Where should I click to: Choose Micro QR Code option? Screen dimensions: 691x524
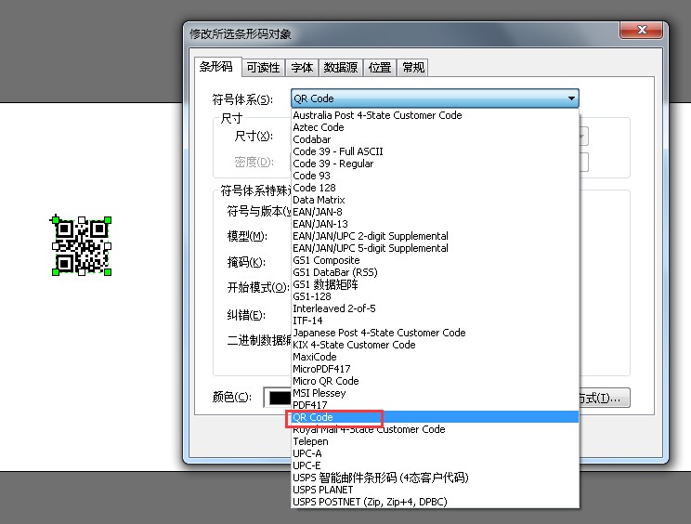coord(325,381)
